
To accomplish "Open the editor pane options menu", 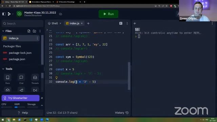I will pos(127,23).
